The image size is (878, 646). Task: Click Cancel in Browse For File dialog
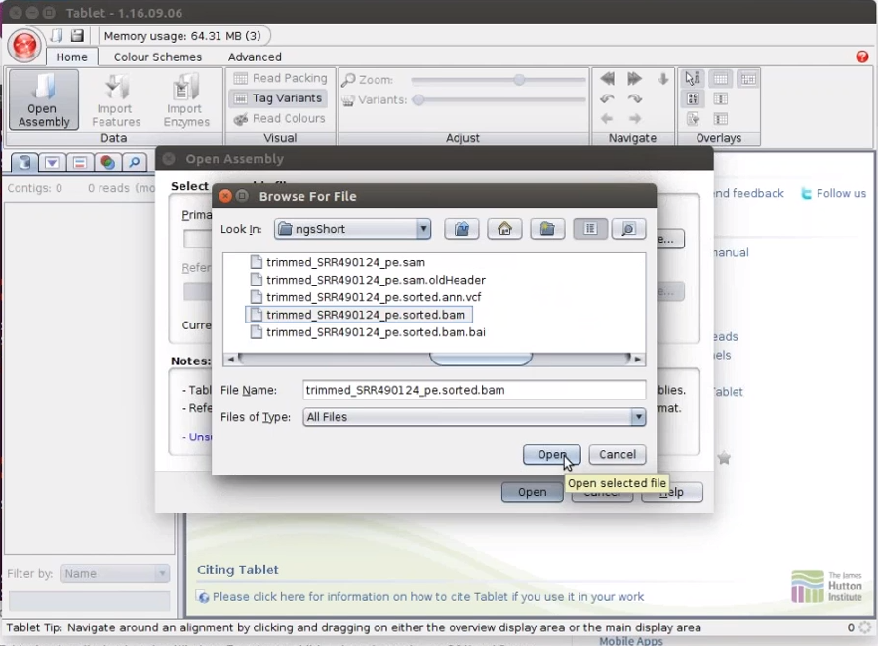(618, 455)
